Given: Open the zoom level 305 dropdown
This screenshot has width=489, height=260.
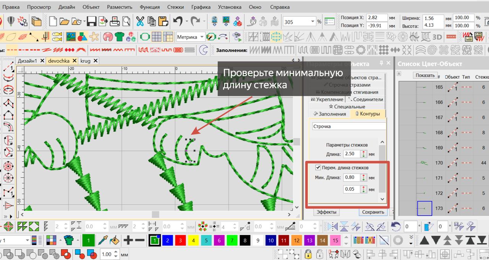Looking at the screenshot, I should click(x=313, y=22).
